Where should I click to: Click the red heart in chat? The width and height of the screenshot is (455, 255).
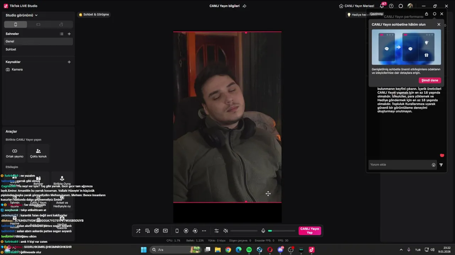click(x=442, y=155)
